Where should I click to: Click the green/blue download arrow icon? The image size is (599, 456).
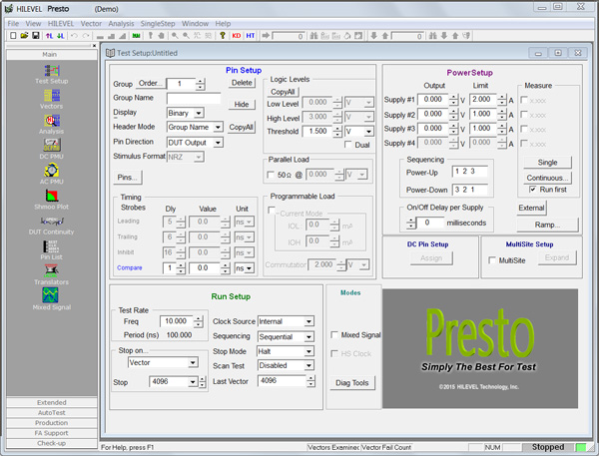(61, 36)
